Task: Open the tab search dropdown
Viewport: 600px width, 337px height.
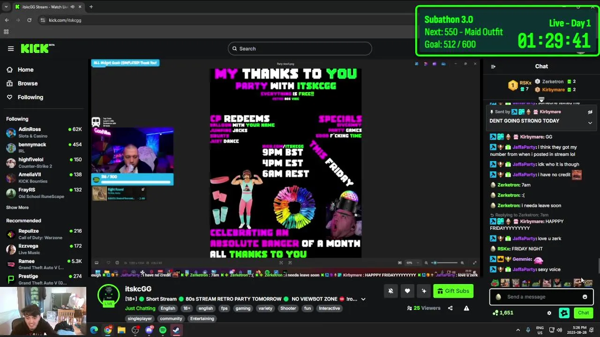Action: [6, 7]
